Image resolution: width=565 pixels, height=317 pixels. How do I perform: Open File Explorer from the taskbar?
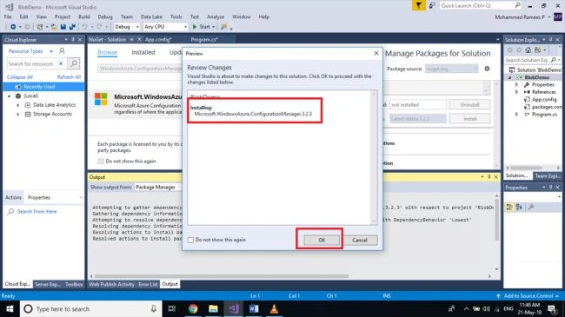pos(213,308)
